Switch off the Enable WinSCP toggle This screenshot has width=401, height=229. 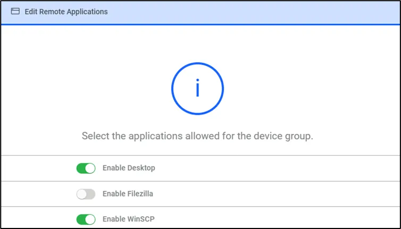point(86,219)
